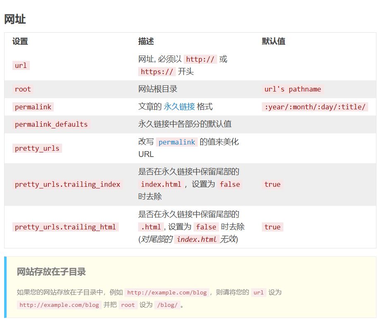Click the root setting code in the table
Screen dimensions: 381x323
click(23, 89)
